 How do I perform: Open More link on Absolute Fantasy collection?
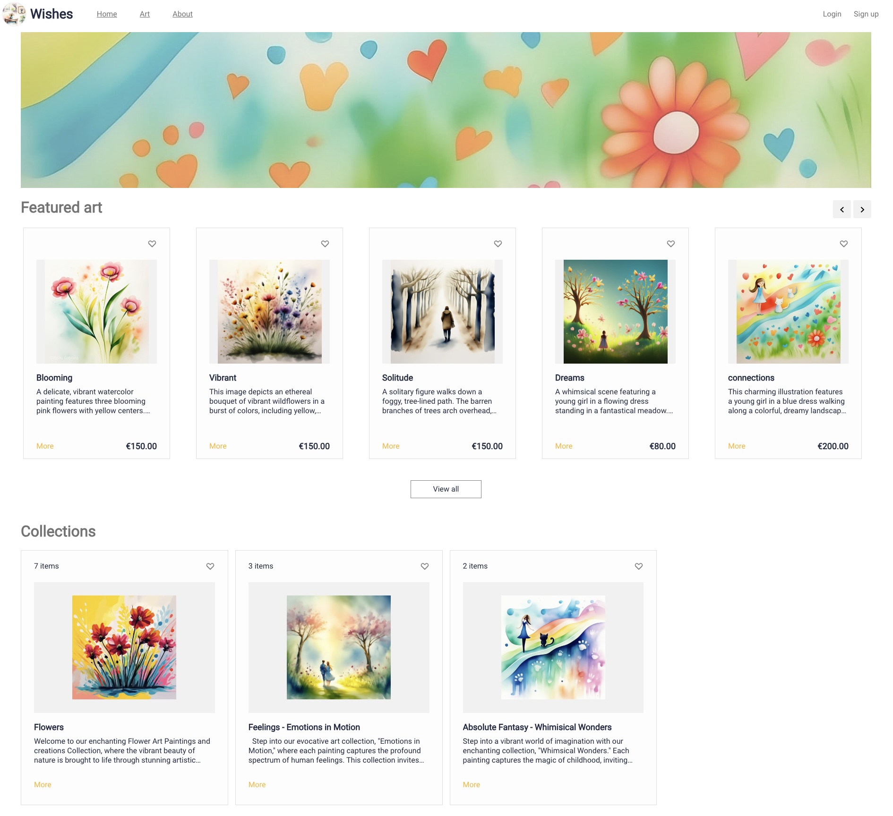(x=472, y=785)
